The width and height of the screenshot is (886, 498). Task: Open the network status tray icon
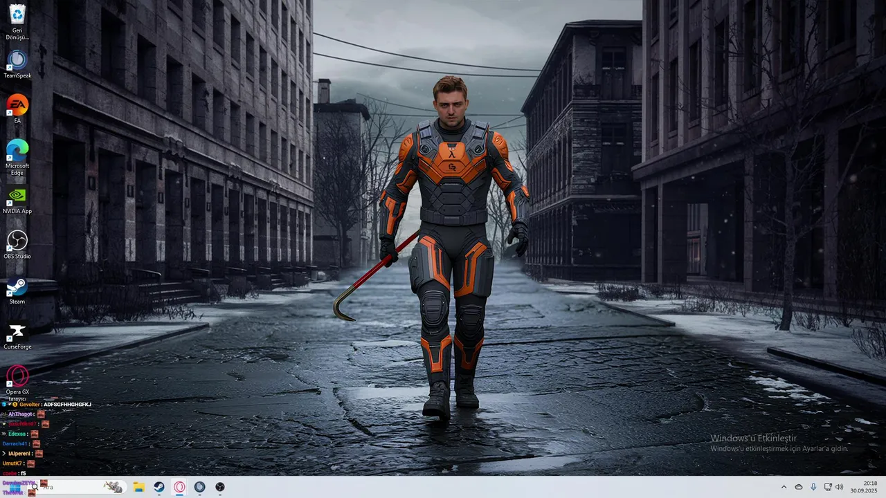[828, 487]
